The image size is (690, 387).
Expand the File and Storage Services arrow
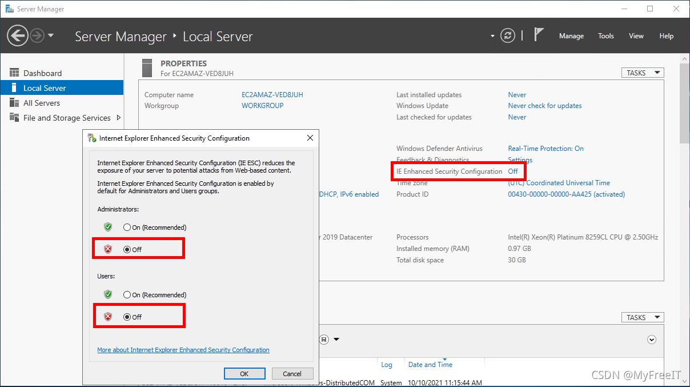(118, 118)
